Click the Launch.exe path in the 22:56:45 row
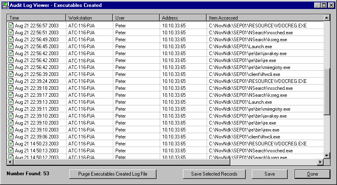 pyautogui.click(x=240, y=47)
